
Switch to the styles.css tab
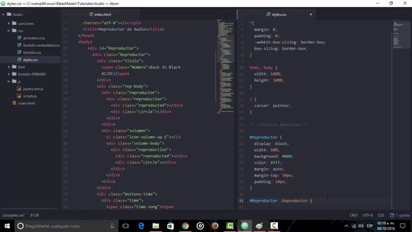tap(276, 14)
